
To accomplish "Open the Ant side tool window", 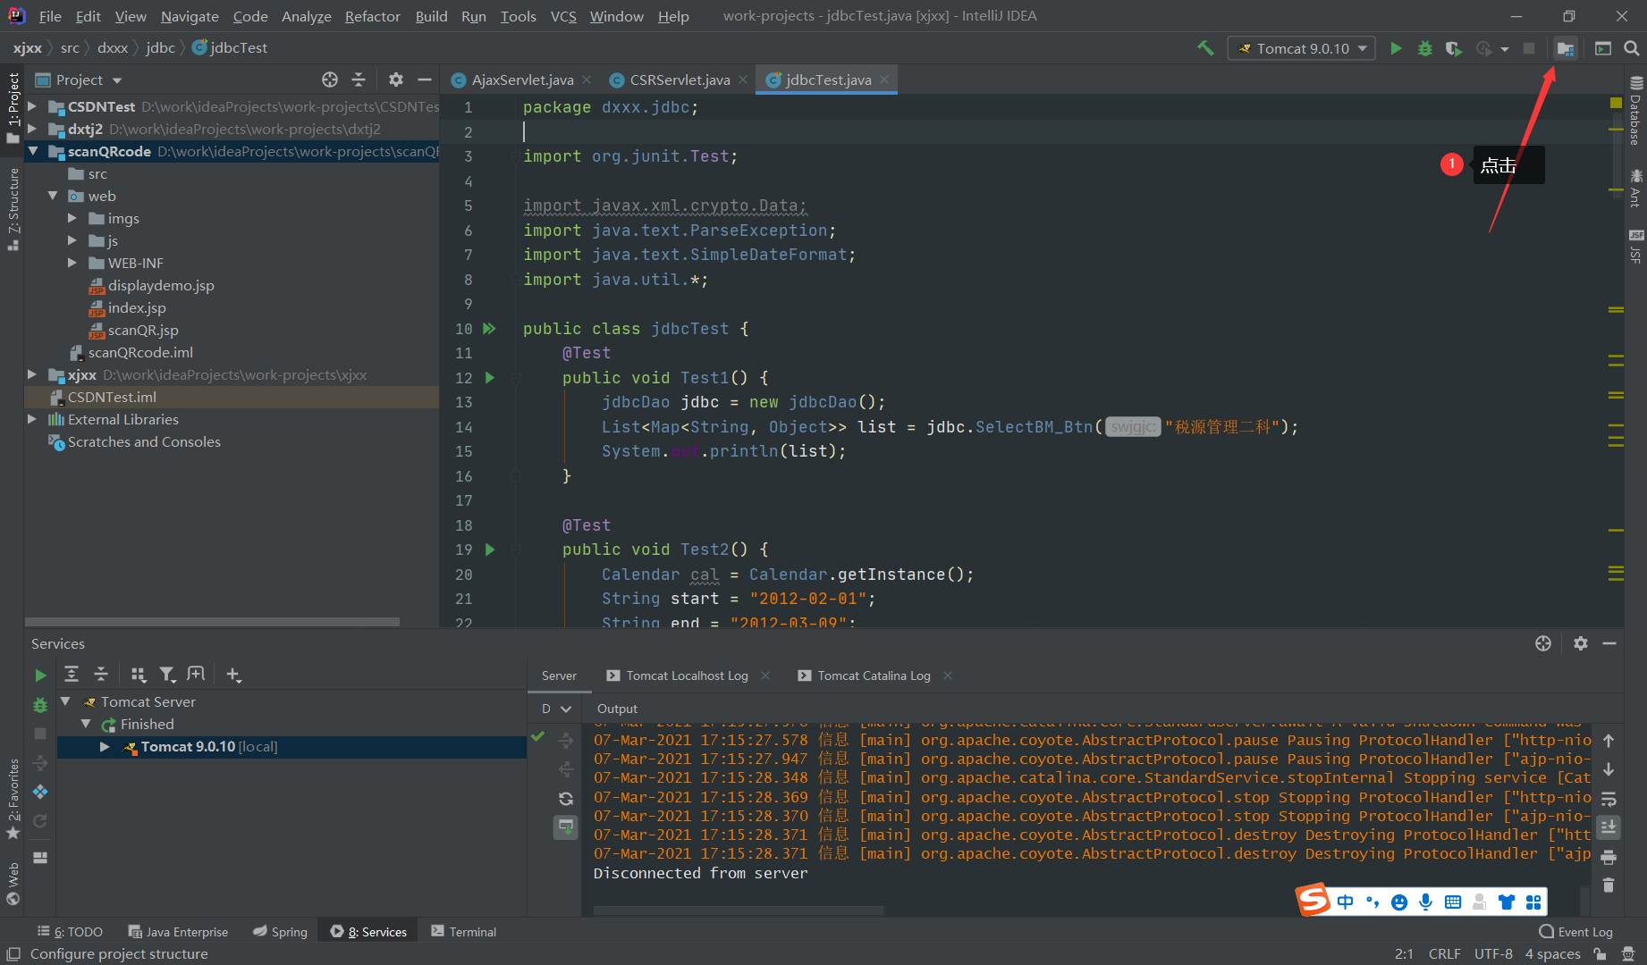I will click(1635, 188).
